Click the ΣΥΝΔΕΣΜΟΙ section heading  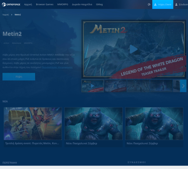(137, 162)
